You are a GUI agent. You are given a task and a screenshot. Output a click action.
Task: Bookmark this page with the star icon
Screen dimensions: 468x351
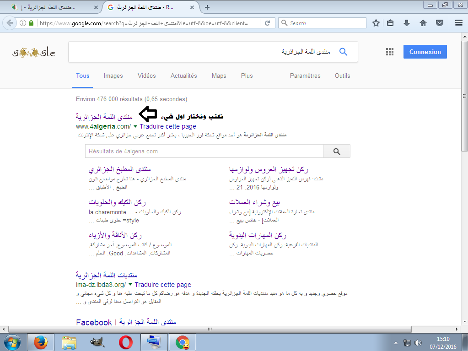pyautogui.click(x=376, y=23)
